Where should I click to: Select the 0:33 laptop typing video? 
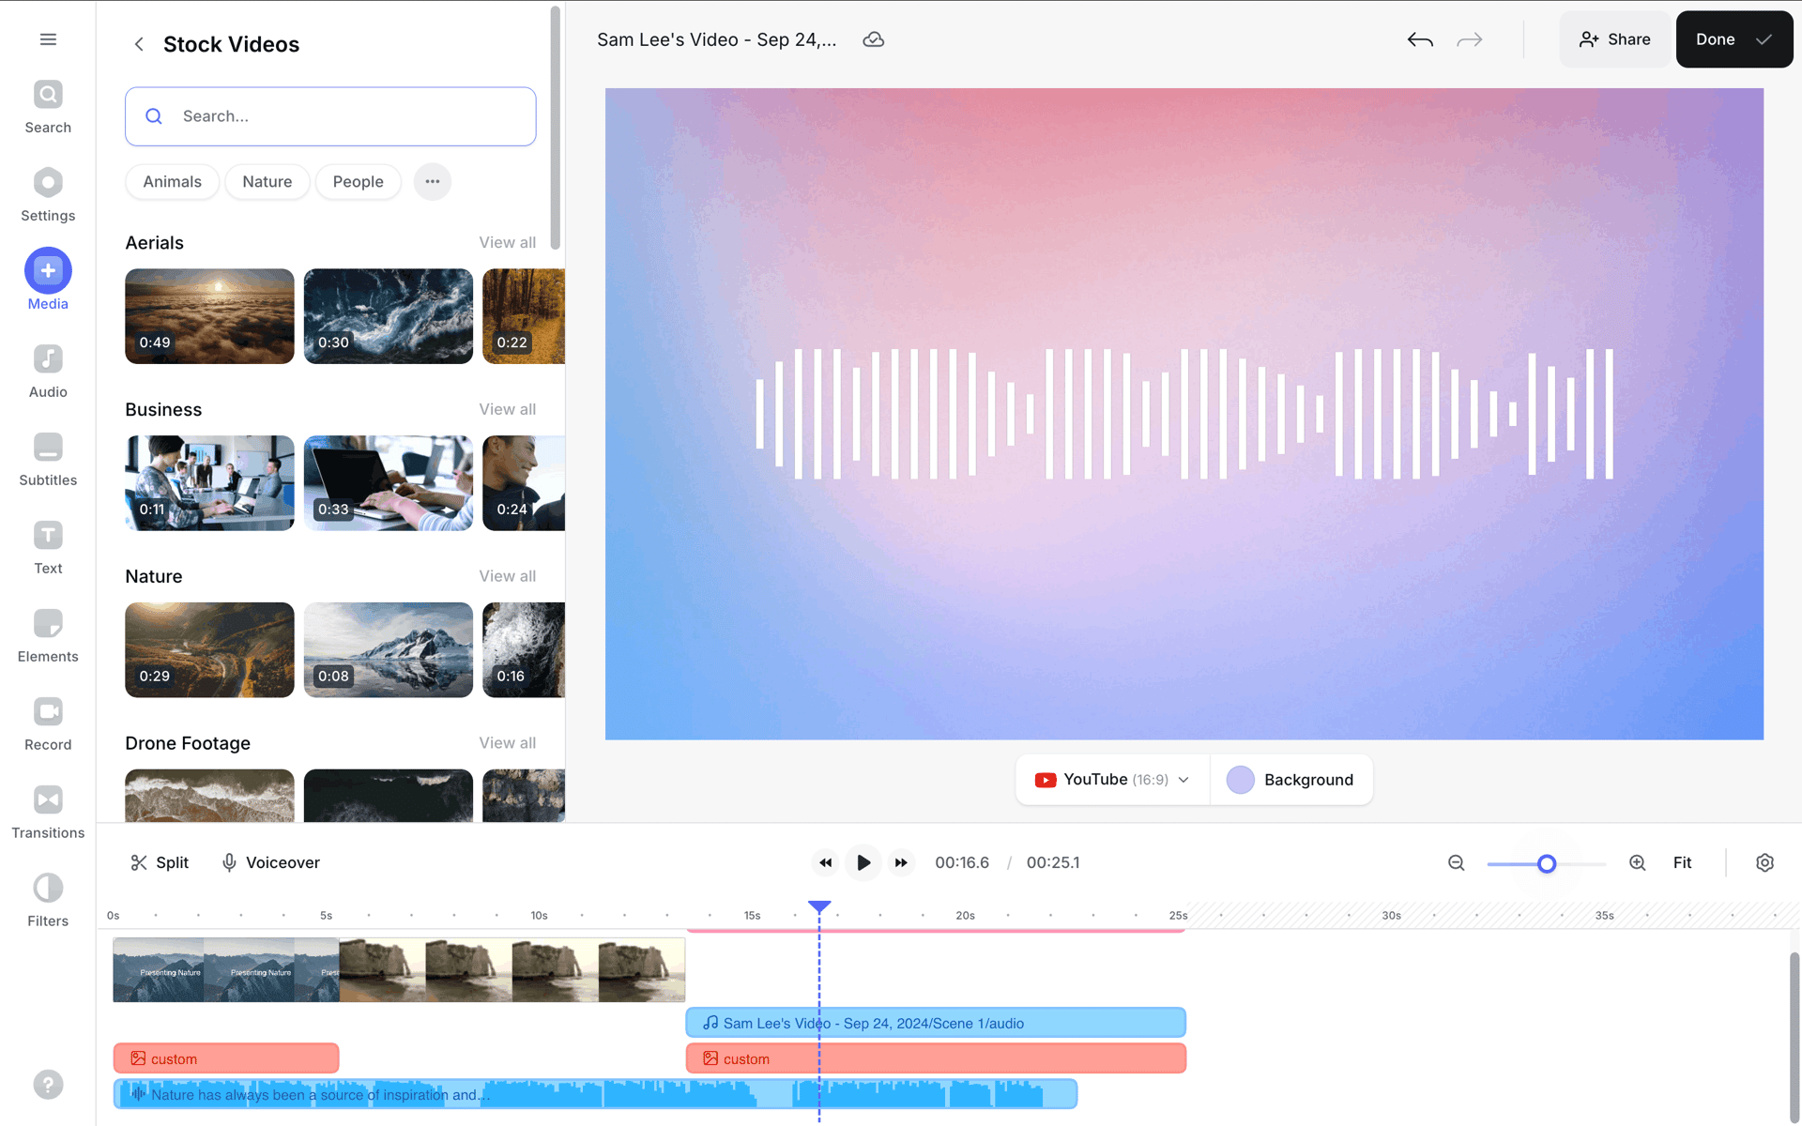(x=389, y=483)
